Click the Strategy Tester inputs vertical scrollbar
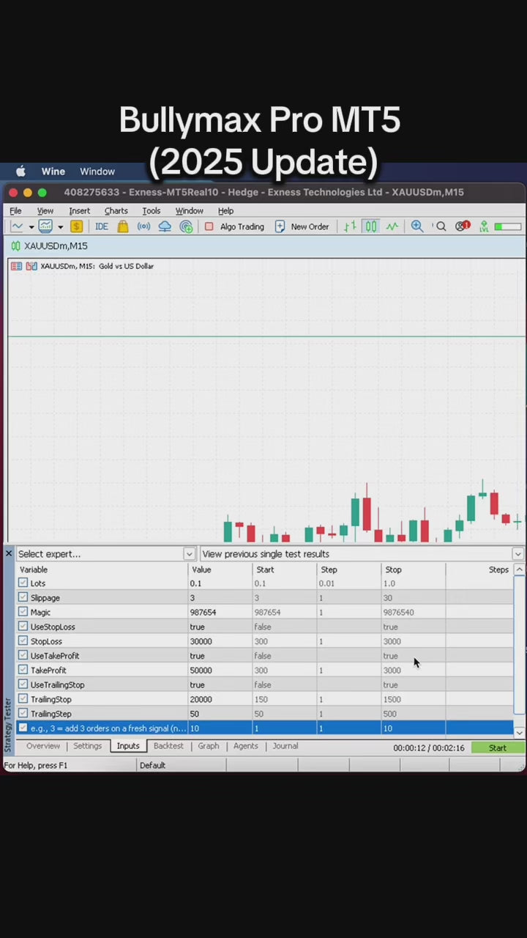 click(519, 645)
